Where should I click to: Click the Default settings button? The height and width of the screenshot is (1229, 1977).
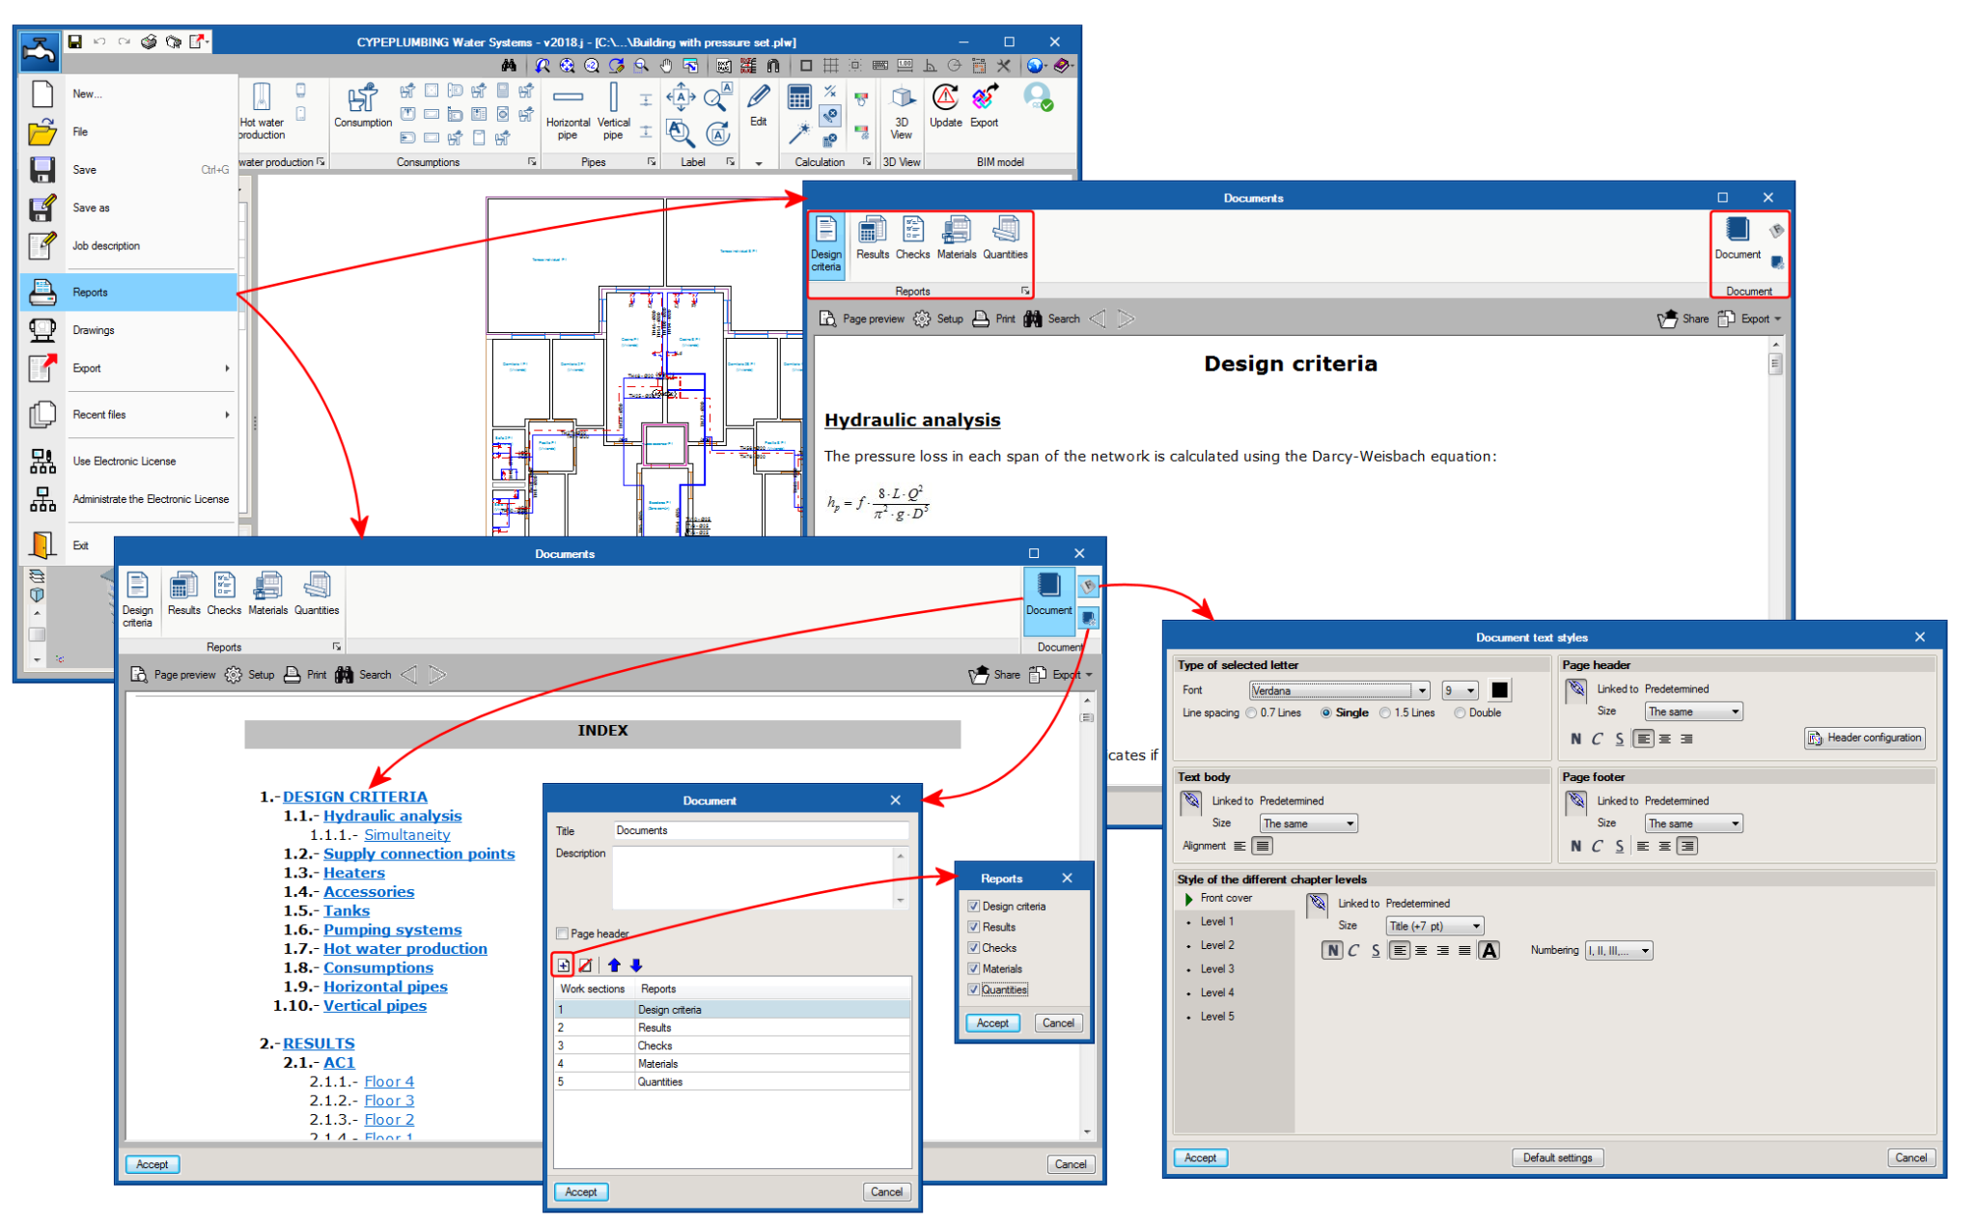click(x=1557, y=1158)
